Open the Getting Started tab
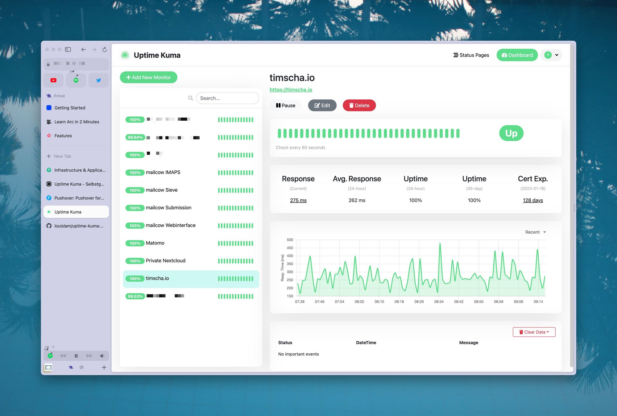The height and width of the screenshot is (416, 617). 76,108
